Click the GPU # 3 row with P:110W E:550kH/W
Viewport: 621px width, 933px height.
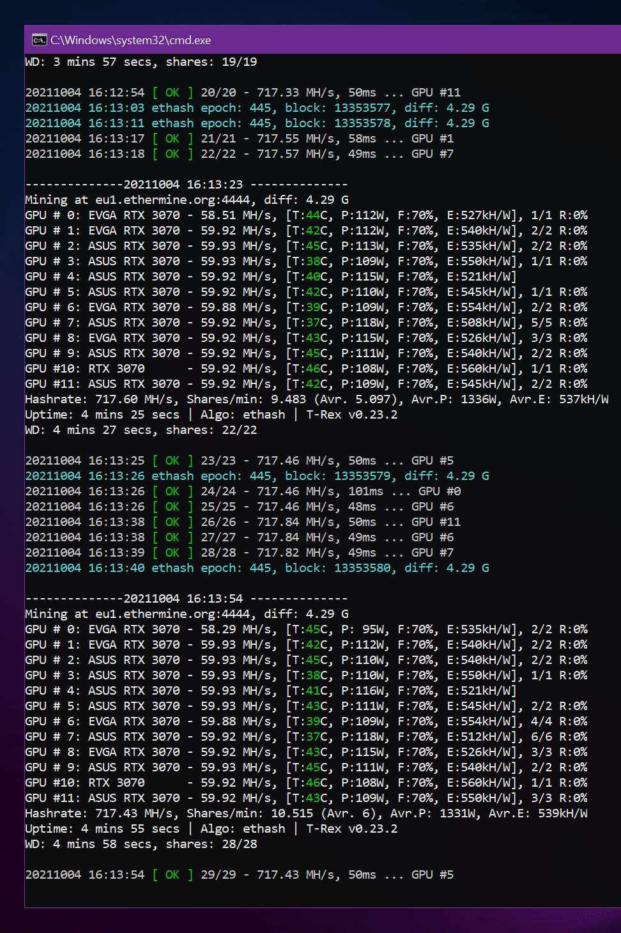(x=306, y=675)
